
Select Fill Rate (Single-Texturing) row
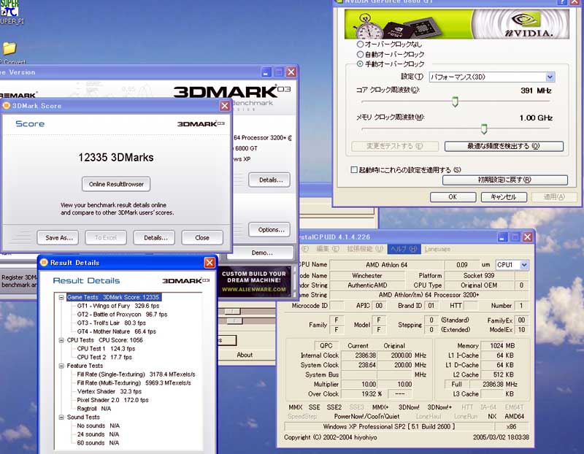(x=136, y=374)
